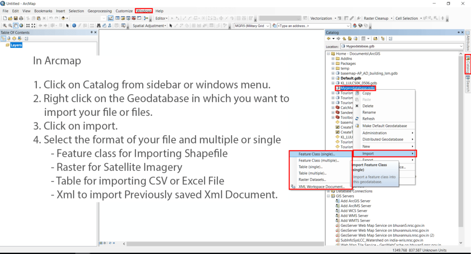
Task: Create a new map document icon
Action: click(5, 18)
